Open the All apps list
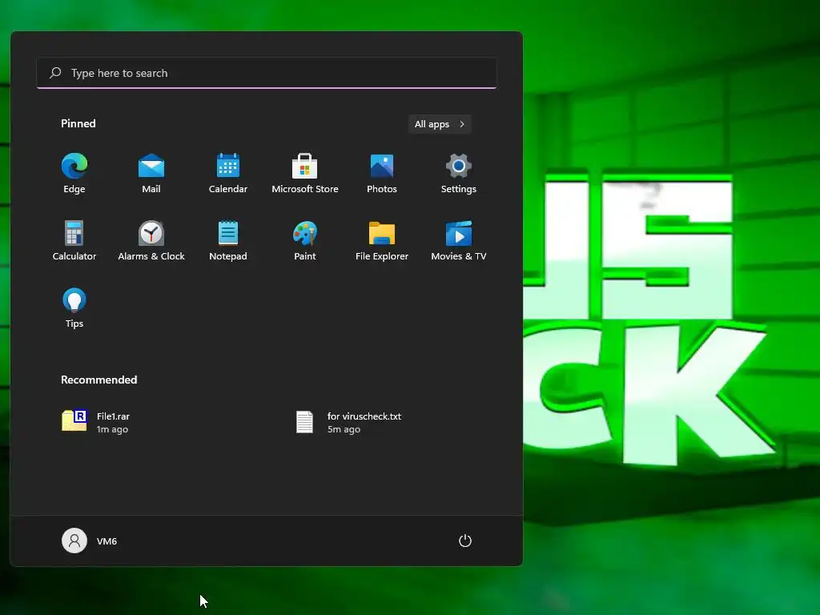Screen dimensions: 820x615 tap(440, 124)
